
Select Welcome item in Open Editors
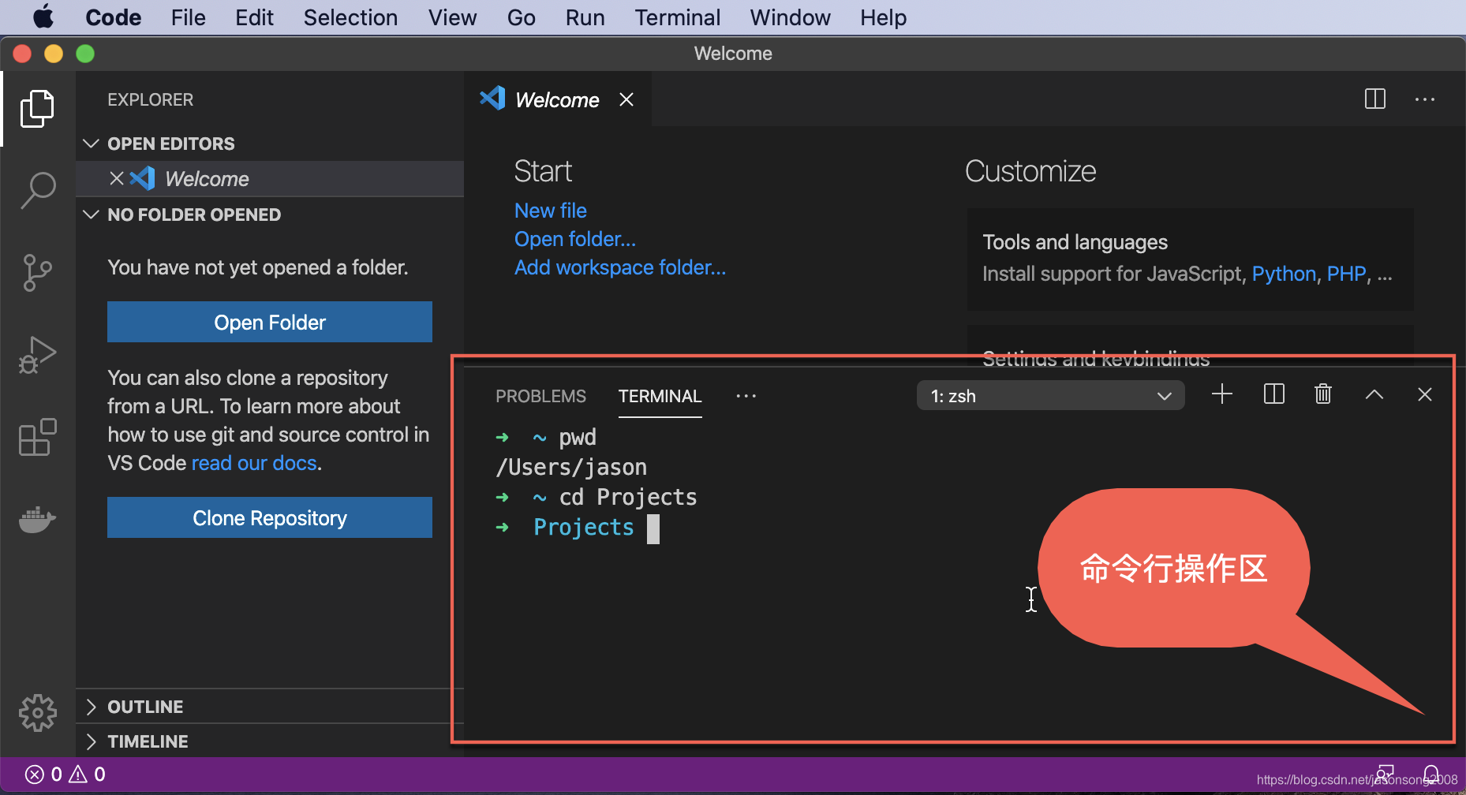click(x=270, y=179)
